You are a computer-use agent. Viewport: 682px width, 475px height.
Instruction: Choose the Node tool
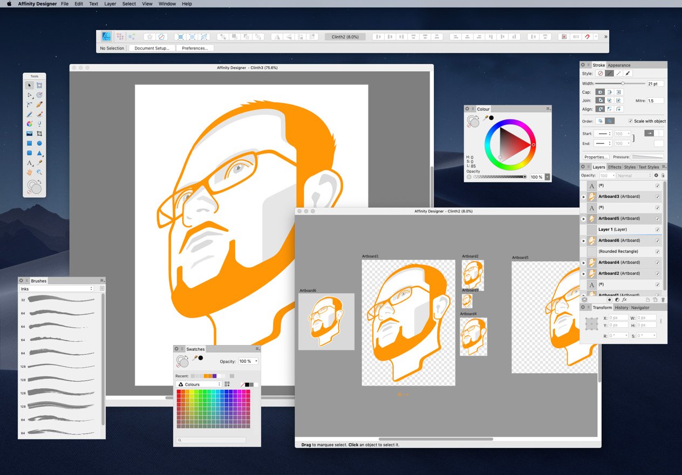30,95
